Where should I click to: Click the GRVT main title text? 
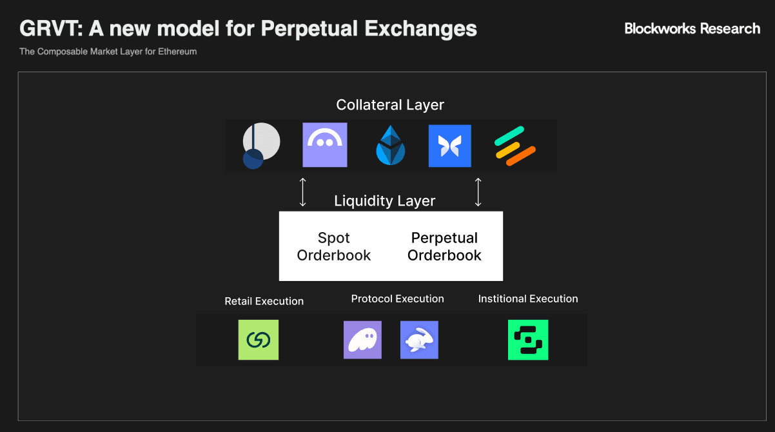248,28
